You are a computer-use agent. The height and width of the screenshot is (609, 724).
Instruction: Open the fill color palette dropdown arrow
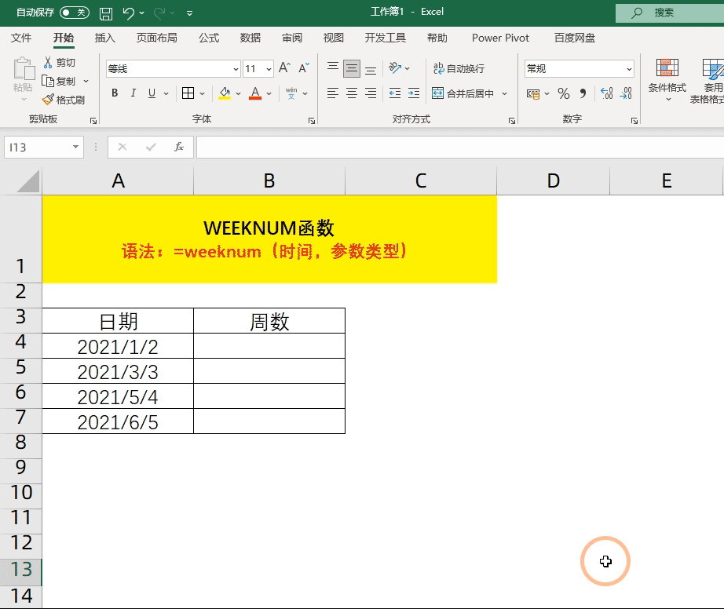point(238,93)
